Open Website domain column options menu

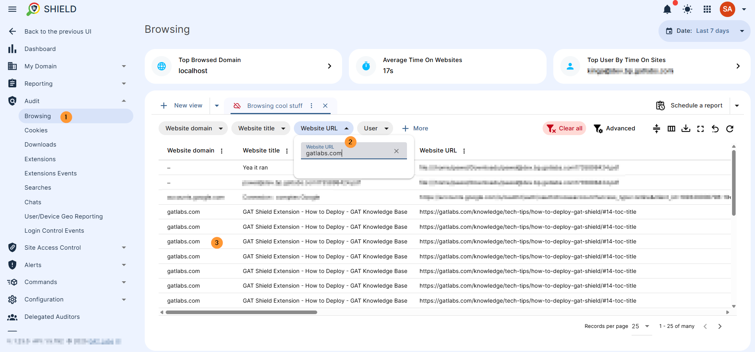(x=222, y=151)
